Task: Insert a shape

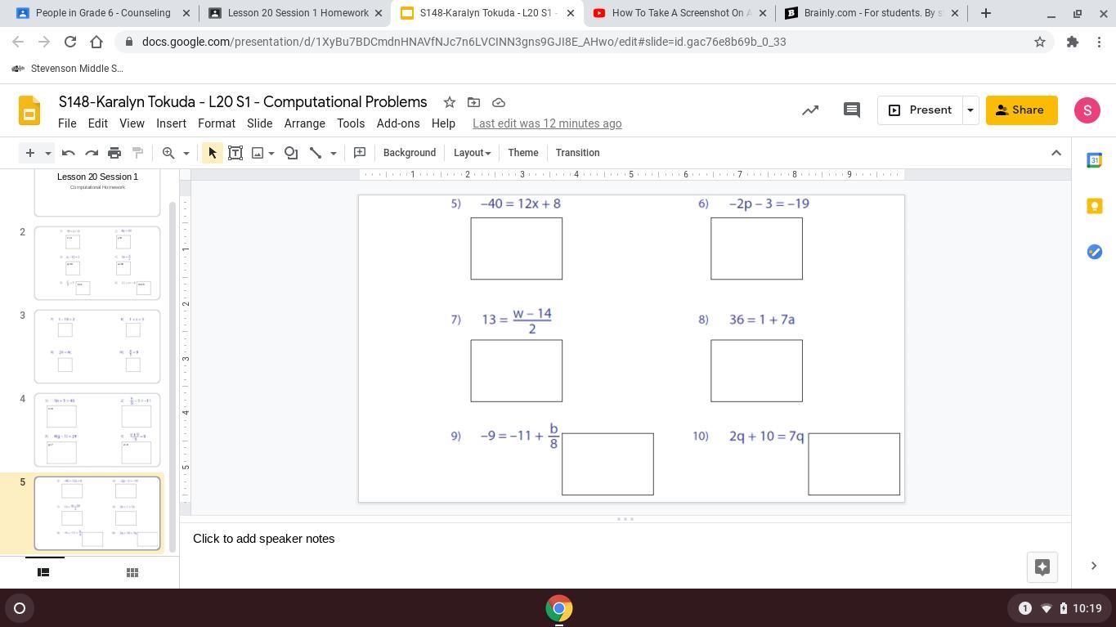Action: click(291, 153)
